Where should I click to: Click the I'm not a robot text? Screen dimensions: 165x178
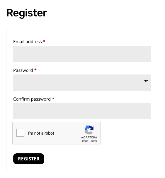click(41, 133)
